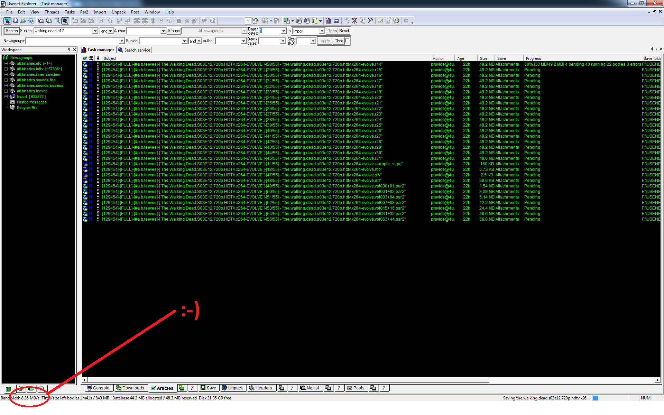Image resolution: width=664 pixels, height=415 pixels.
Task: Click the open book toolbar icon
Action: click(x=15, y=21)
